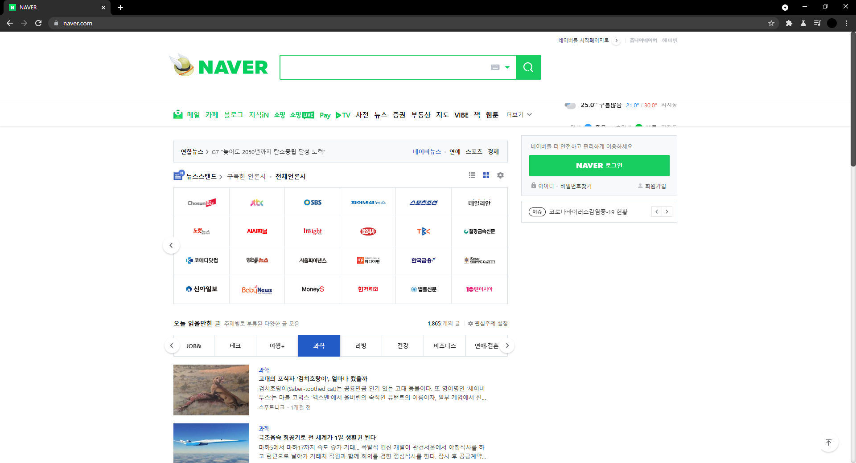Open JTBC publisher tile
The height and width of the screenshot is (463, 856).
tap(257, 203)
